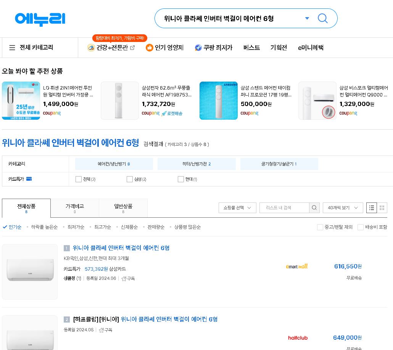The height and width of the screenshot is (350, 393).
Task: Open first result 위니아 클라쎄 title link
Action: click(x=121, y=248)
